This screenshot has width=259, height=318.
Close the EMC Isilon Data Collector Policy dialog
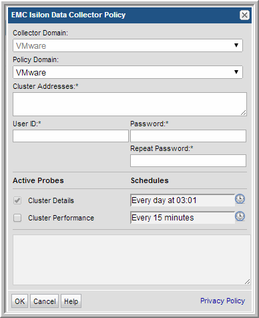pyautogui.click(x=244, y=15)
